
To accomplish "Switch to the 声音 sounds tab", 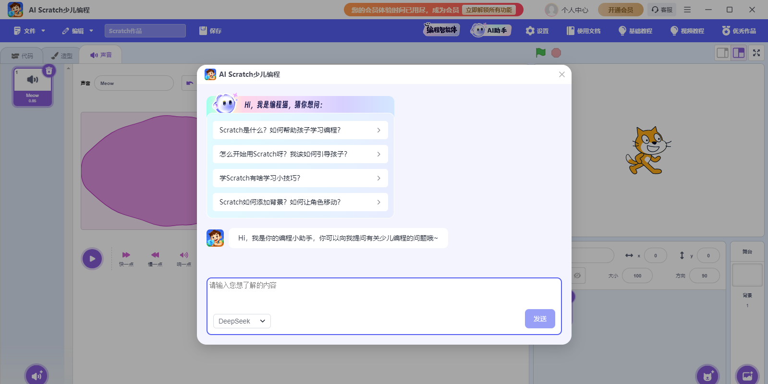I will 101,55.
